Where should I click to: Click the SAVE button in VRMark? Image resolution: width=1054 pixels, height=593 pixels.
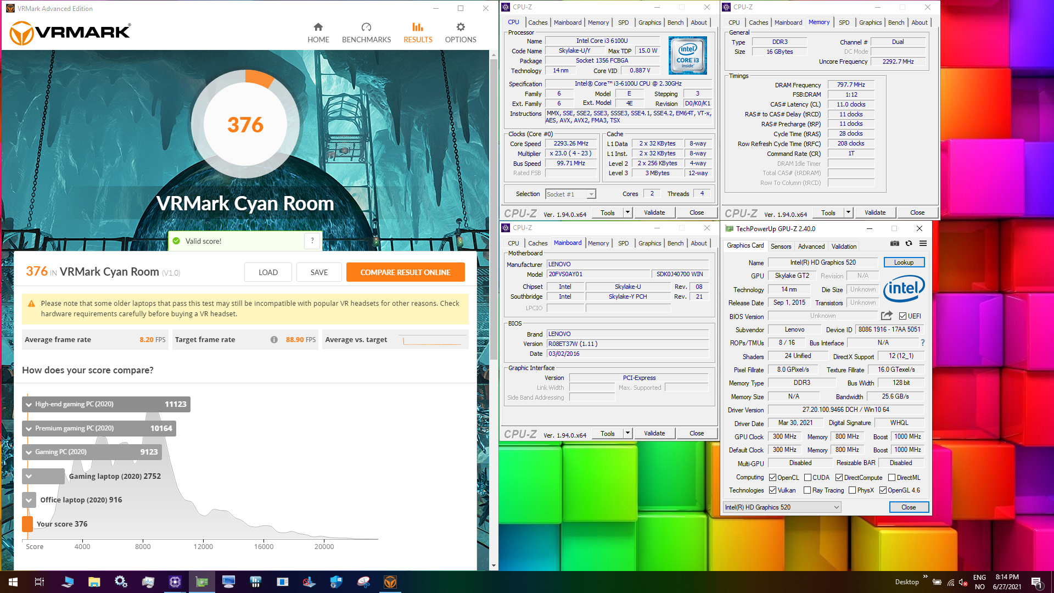click(x=319, y=272)
